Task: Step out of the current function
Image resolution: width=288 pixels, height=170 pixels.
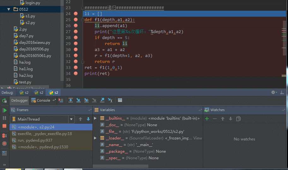Action: 102,100
